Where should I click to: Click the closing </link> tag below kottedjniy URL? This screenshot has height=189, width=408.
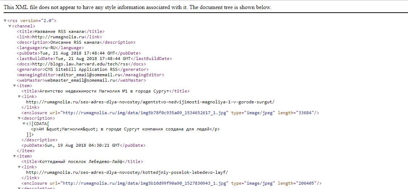30,178
